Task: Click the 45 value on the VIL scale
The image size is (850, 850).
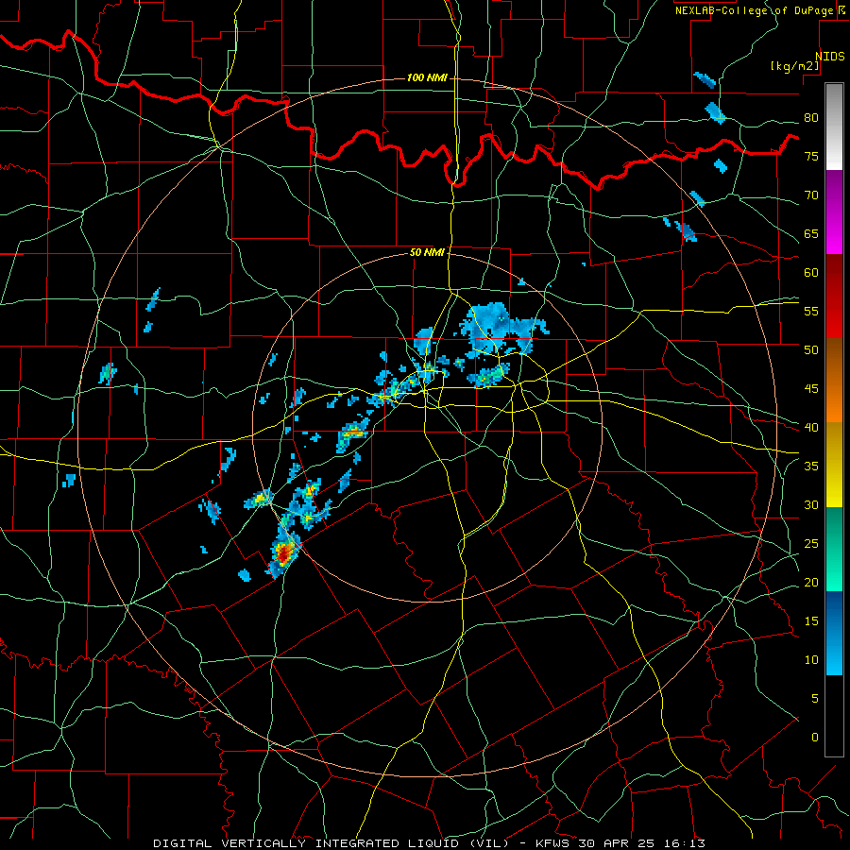Action: 811,389
